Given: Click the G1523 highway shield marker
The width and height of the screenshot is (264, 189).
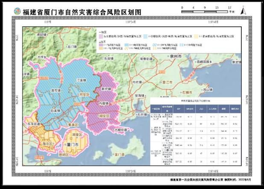Looking at the screenshot, I should 43,78.
